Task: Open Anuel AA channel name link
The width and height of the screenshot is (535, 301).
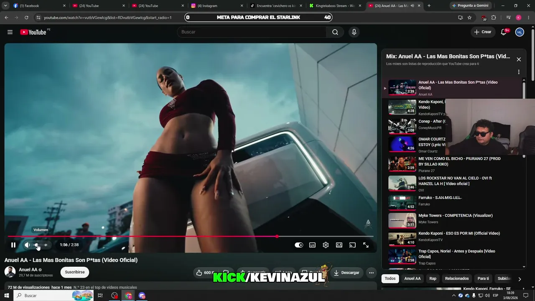Action: coord(28,270)
